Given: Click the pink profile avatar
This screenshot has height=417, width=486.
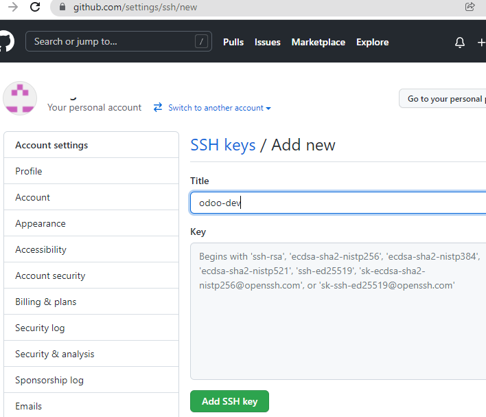Looking at the screenshot, I should tap(20, 98).
